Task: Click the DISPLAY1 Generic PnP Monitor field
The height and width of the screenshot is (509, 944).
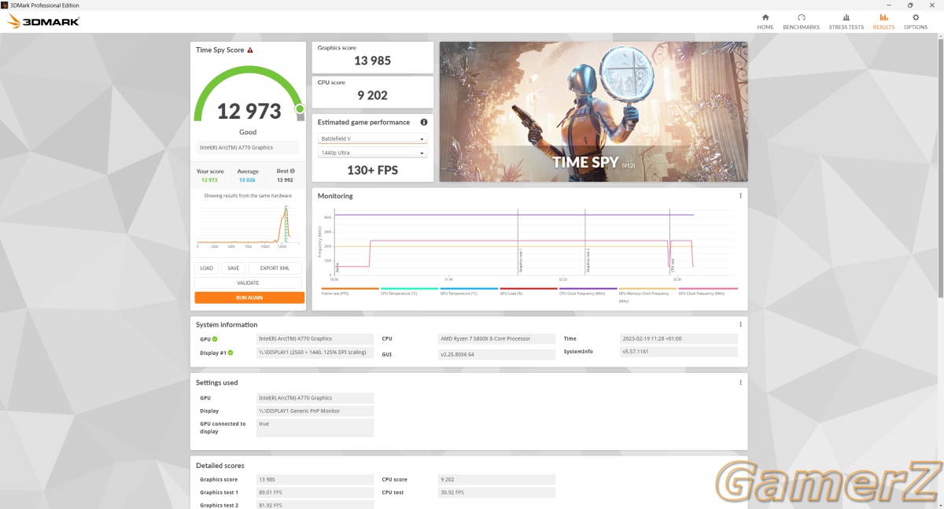Action: (x=315, y=411)
